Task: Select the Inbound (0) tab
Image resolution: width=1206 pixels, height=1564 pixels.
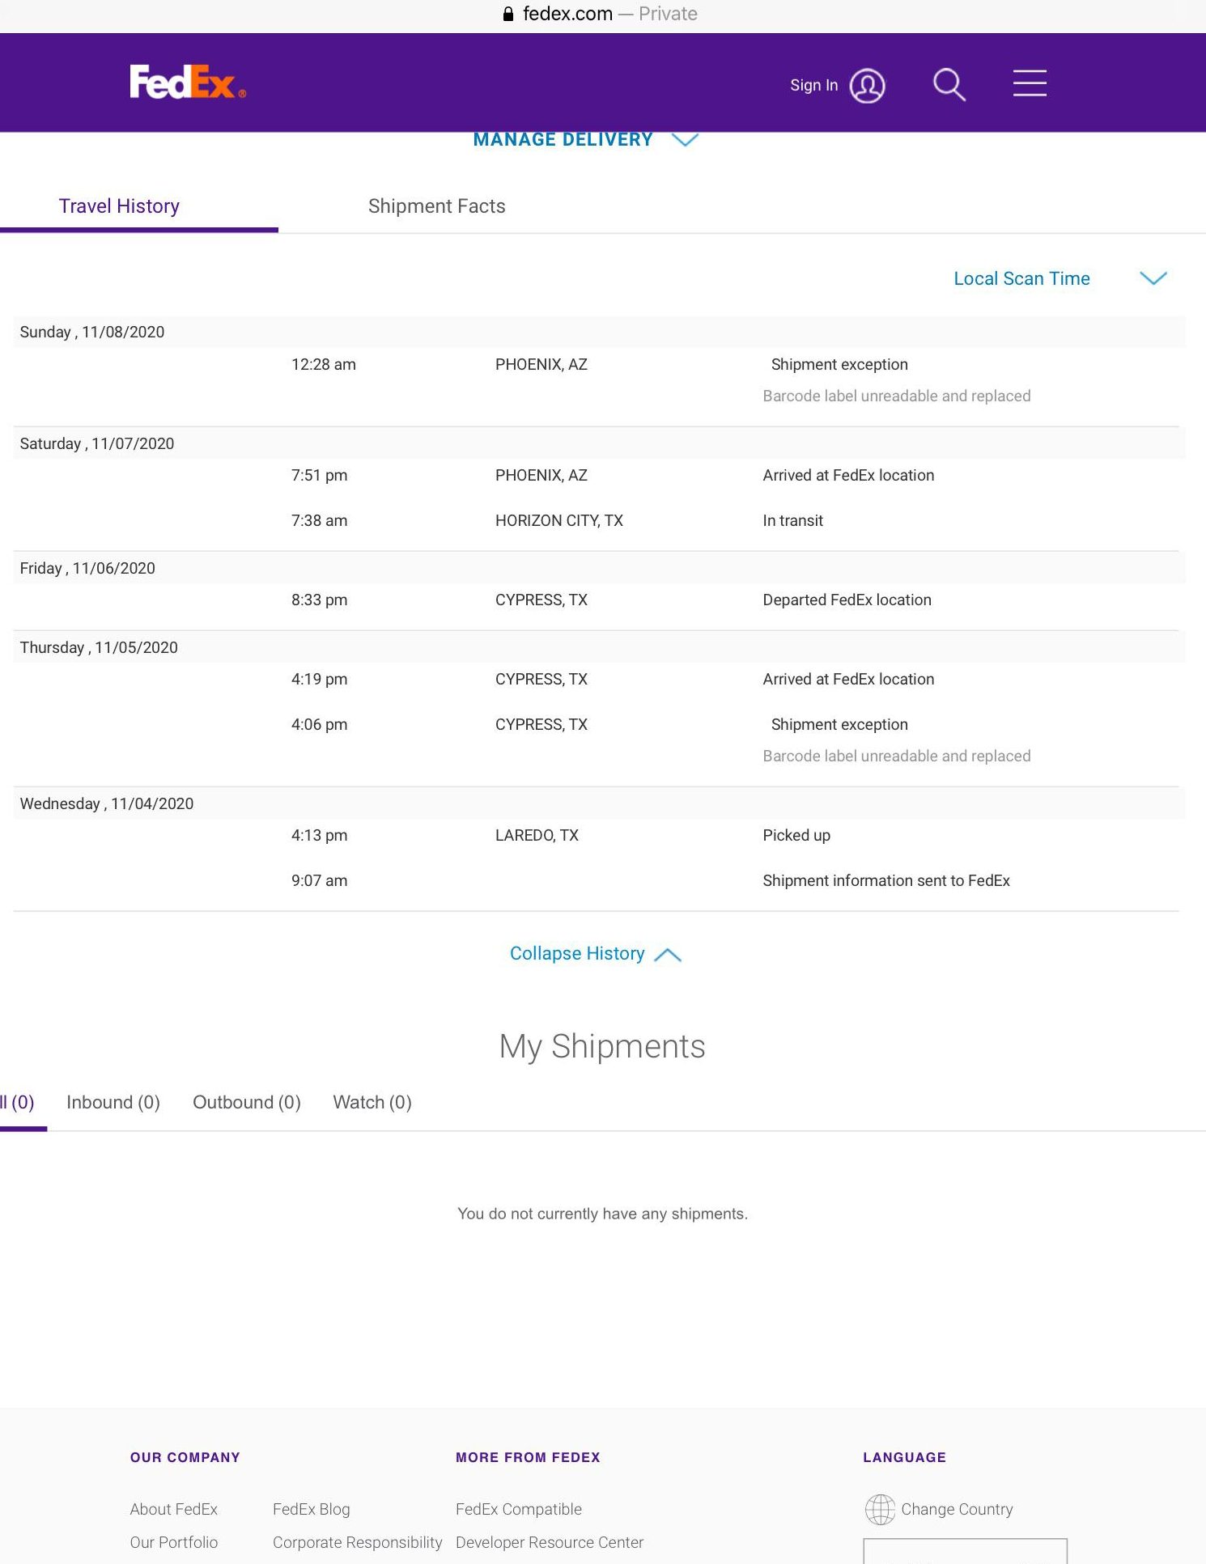Action: click(113, 1102)
